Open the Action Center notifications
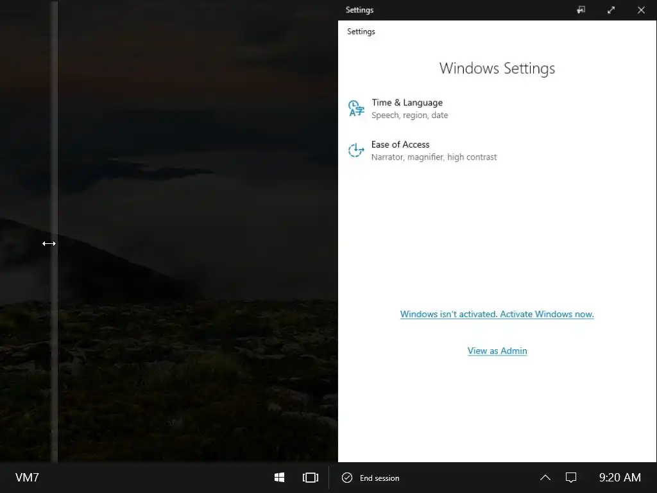The width and height of the screenshot is (657, 493). [x=571, y=478]
